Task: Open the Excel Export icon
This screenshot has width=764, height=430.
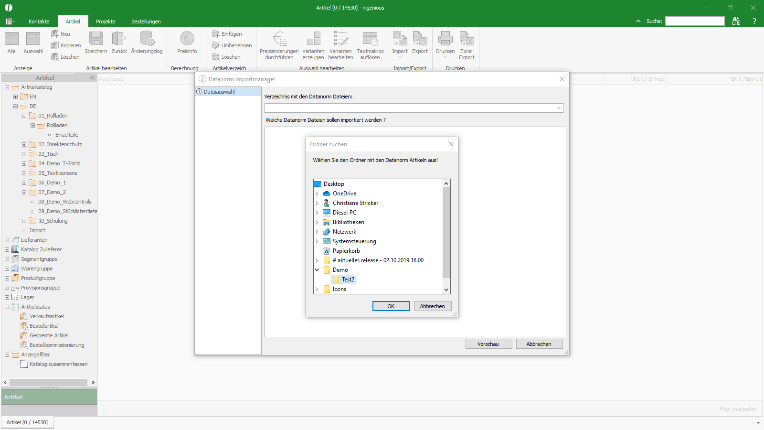Action: click(467, 39)
